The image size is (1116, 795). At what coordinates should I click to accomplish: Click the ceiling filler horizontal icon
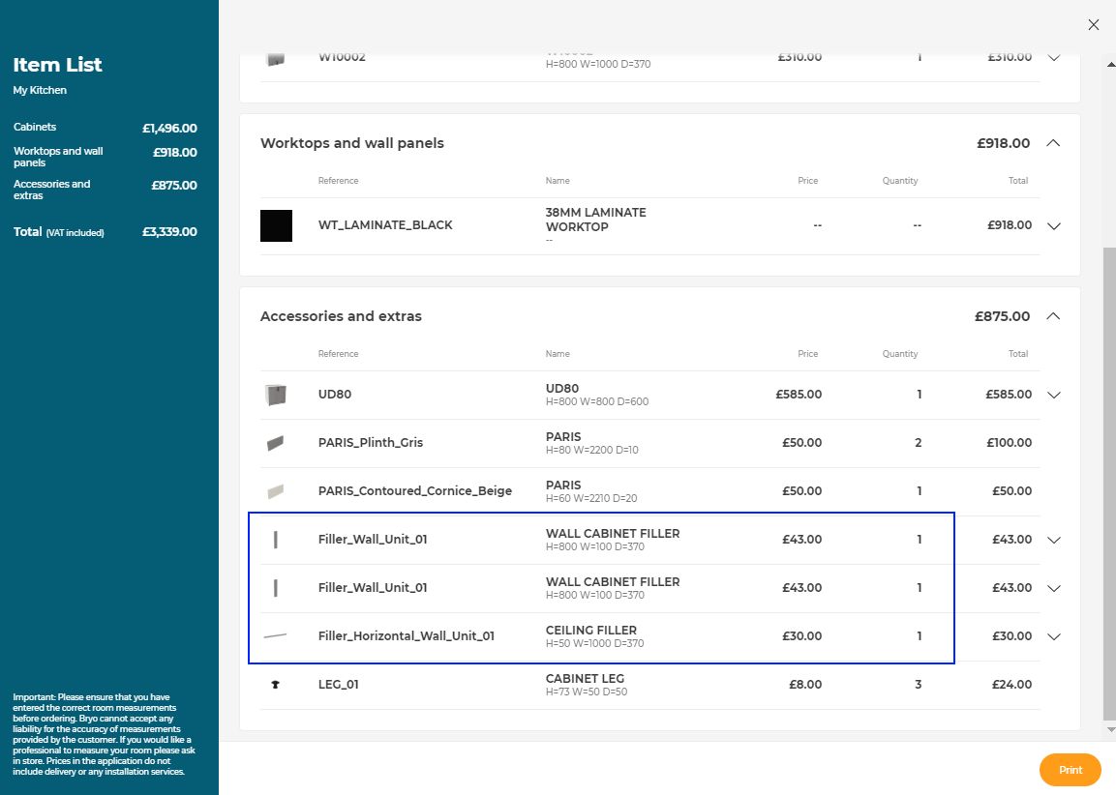click(x=276, y=636)
